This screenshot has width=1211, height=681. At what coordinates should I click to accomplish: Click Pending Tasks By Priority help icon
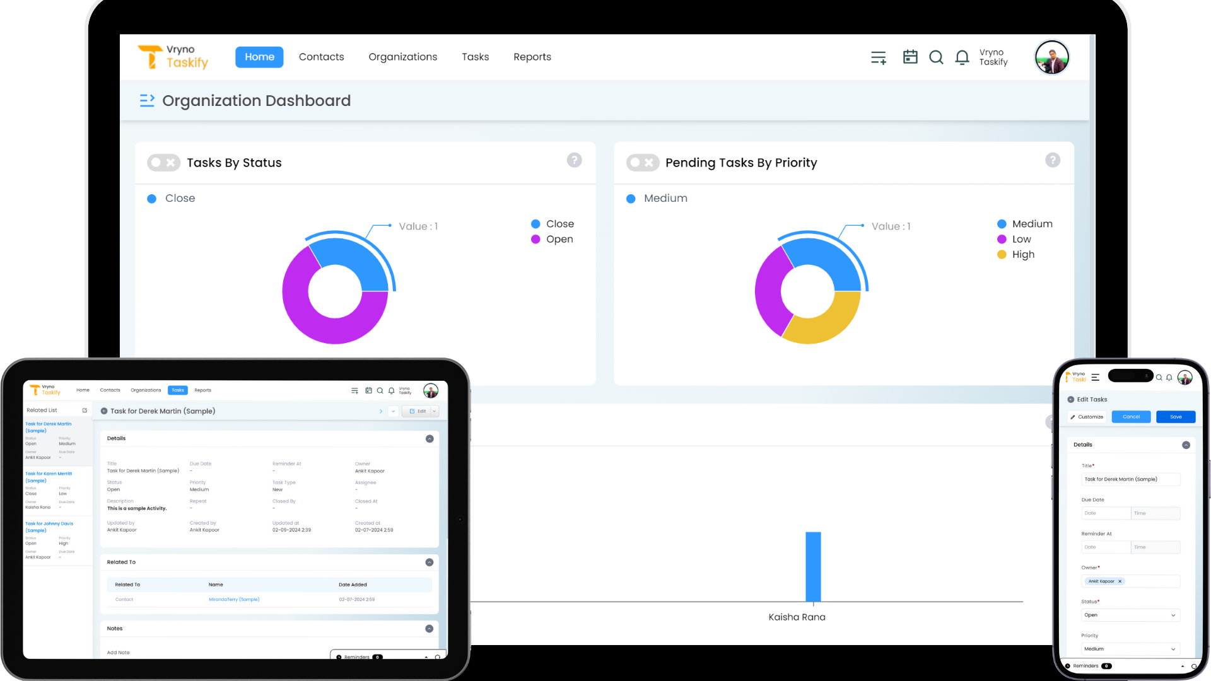click(1053, 160)
